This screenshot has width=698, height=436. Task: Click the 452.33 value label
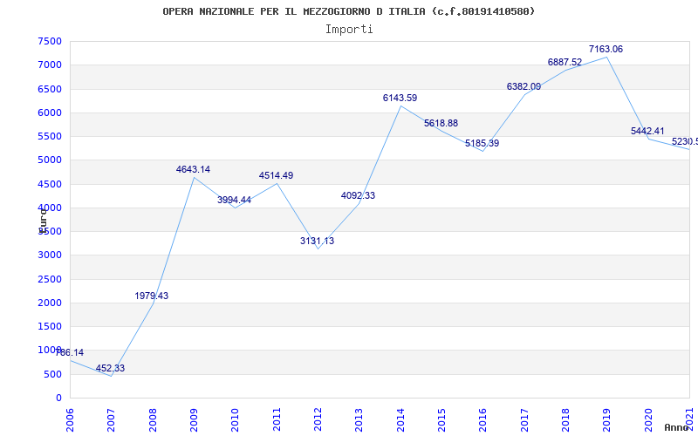[x=111, y=368]
